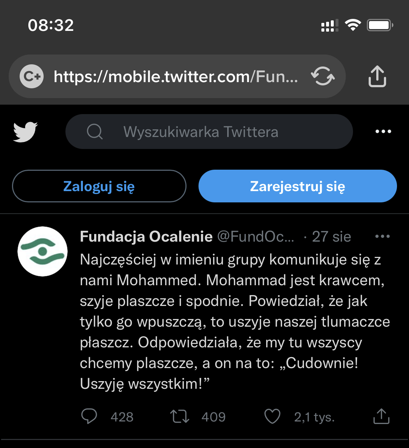
Task: Click the Zarejestruj się button
Action: (297, 186)
